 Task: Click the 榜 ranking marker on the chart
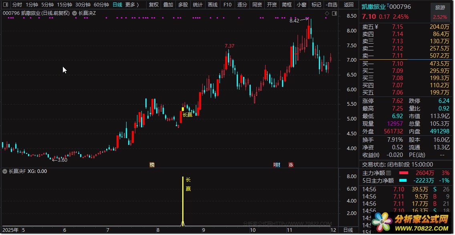pyautogui.click(x=152, y=165)
